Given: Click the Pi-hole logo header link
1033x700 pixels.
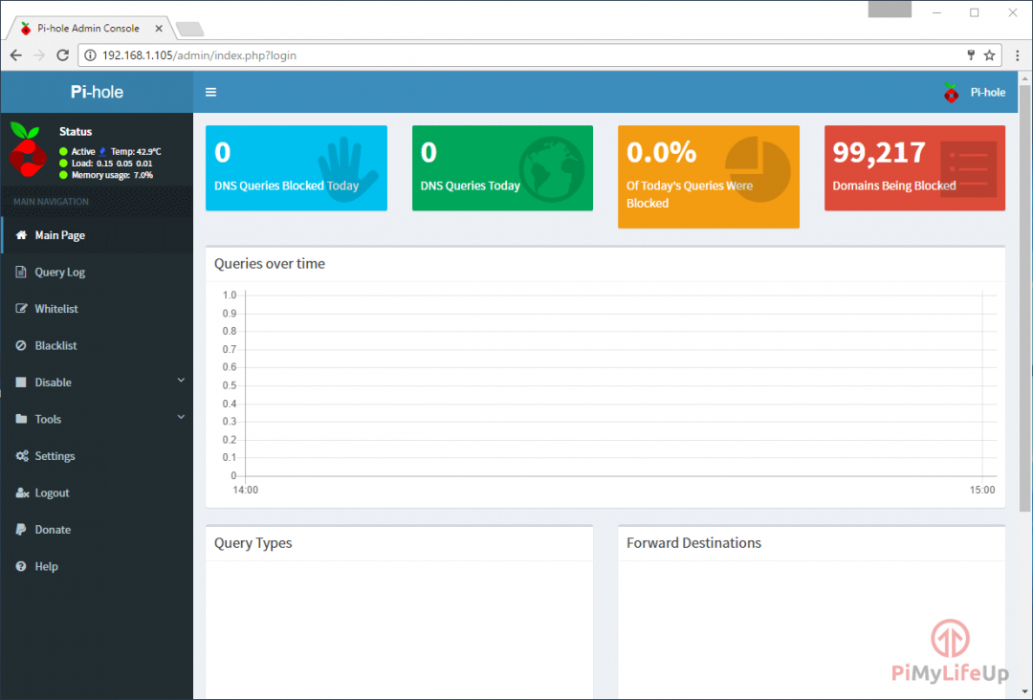Looking at the screenshot, I should [x=97, y=93].
